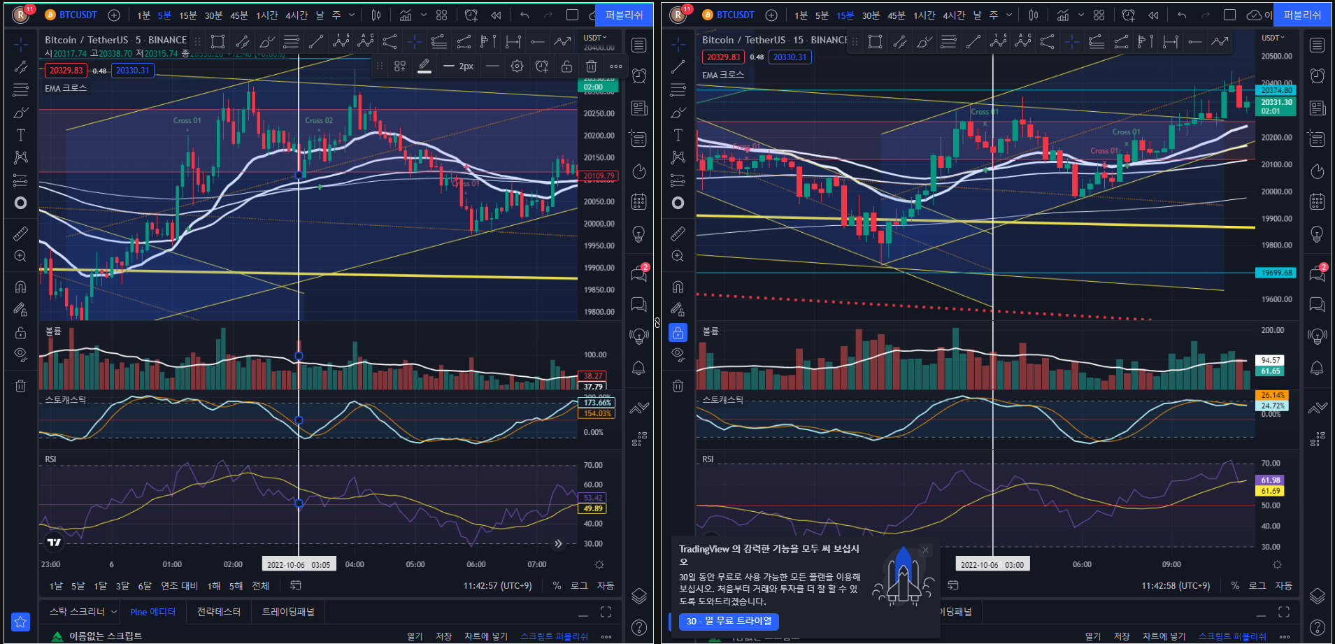Open USDT currency dropdown in right window
Image resolution: width=1335 pixels, height=644 pixels.
click(1273, 38)
